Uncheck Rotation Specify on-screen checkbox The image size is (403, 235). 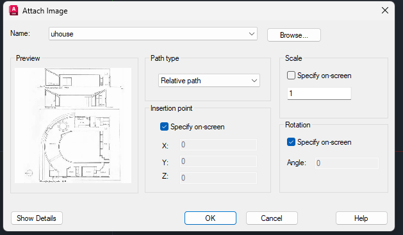click(291, 142)
